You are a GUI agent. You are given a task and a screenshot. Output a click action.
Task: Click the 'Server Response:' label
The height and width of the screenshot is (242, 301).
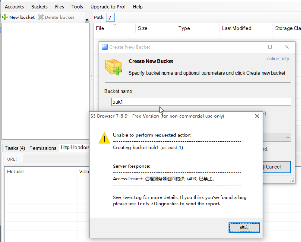132,166
